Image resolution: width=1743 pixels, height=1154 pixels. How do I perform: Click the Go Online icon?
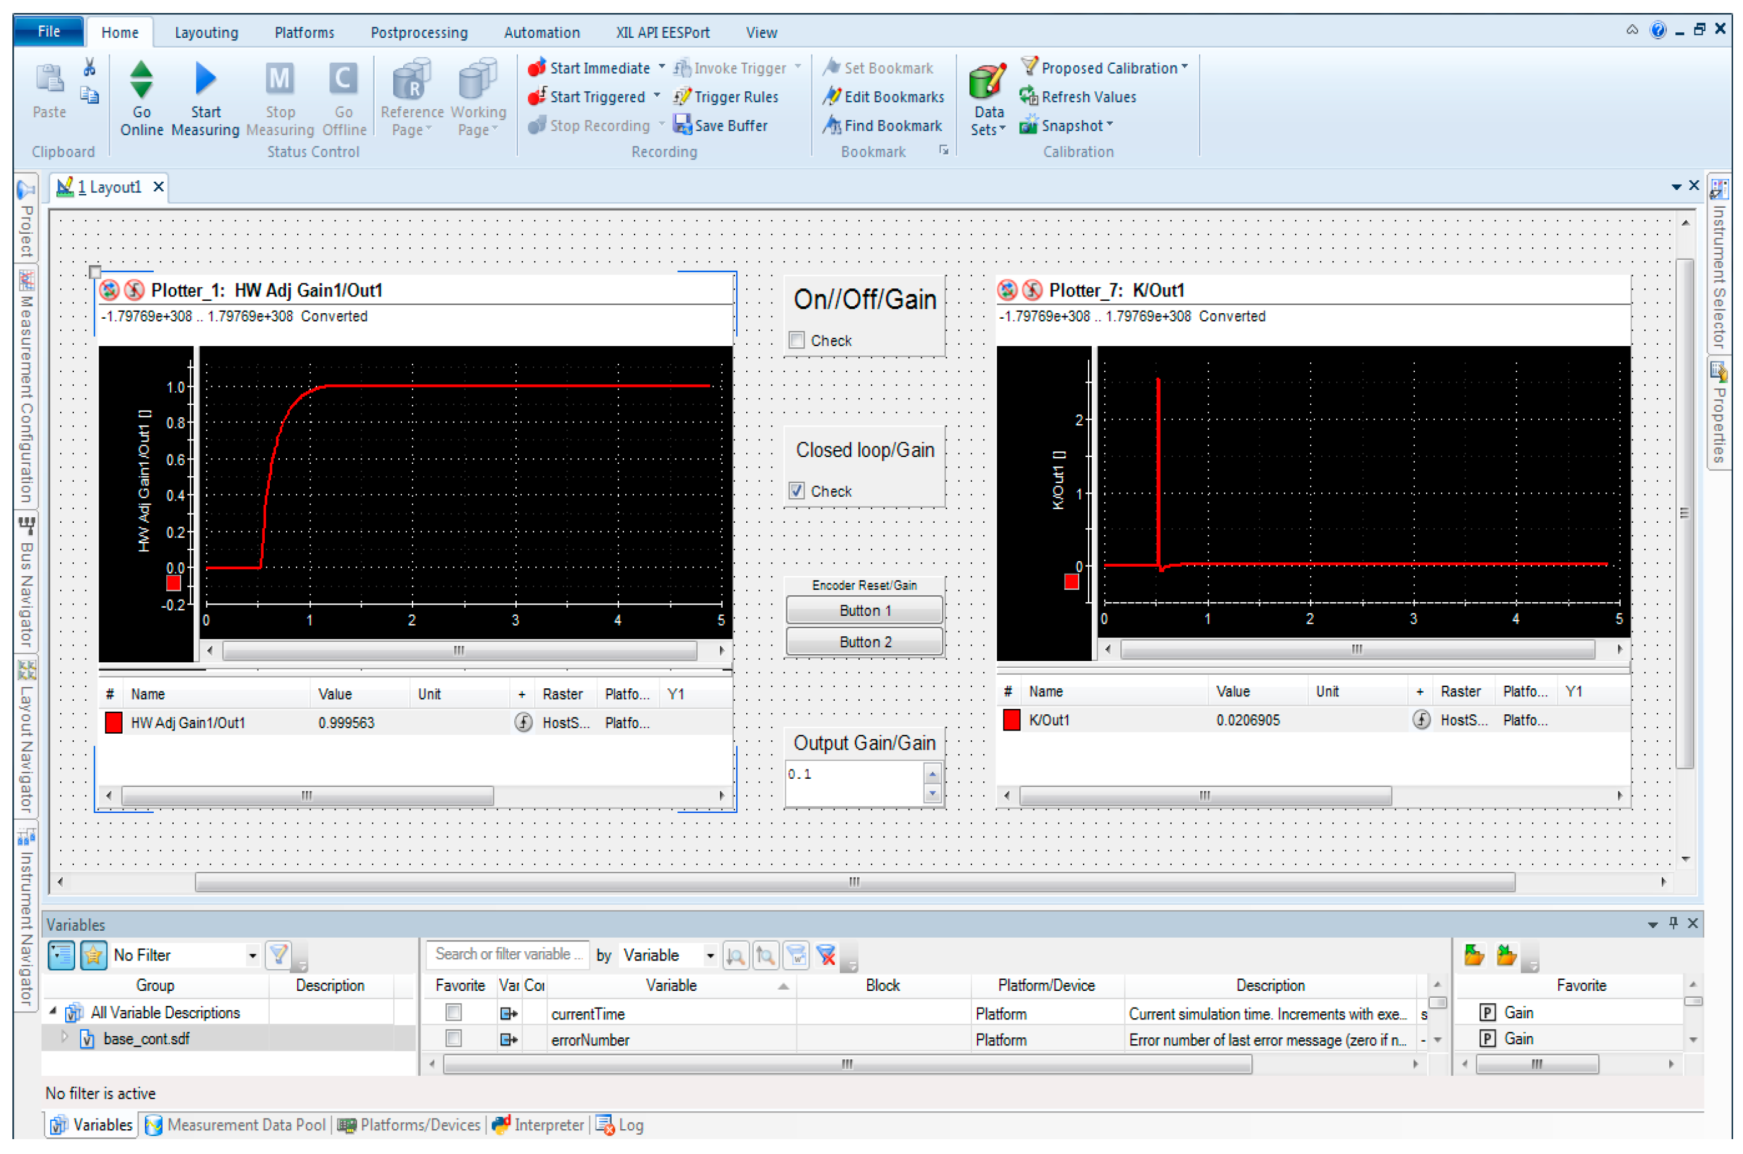click(141, 79)
